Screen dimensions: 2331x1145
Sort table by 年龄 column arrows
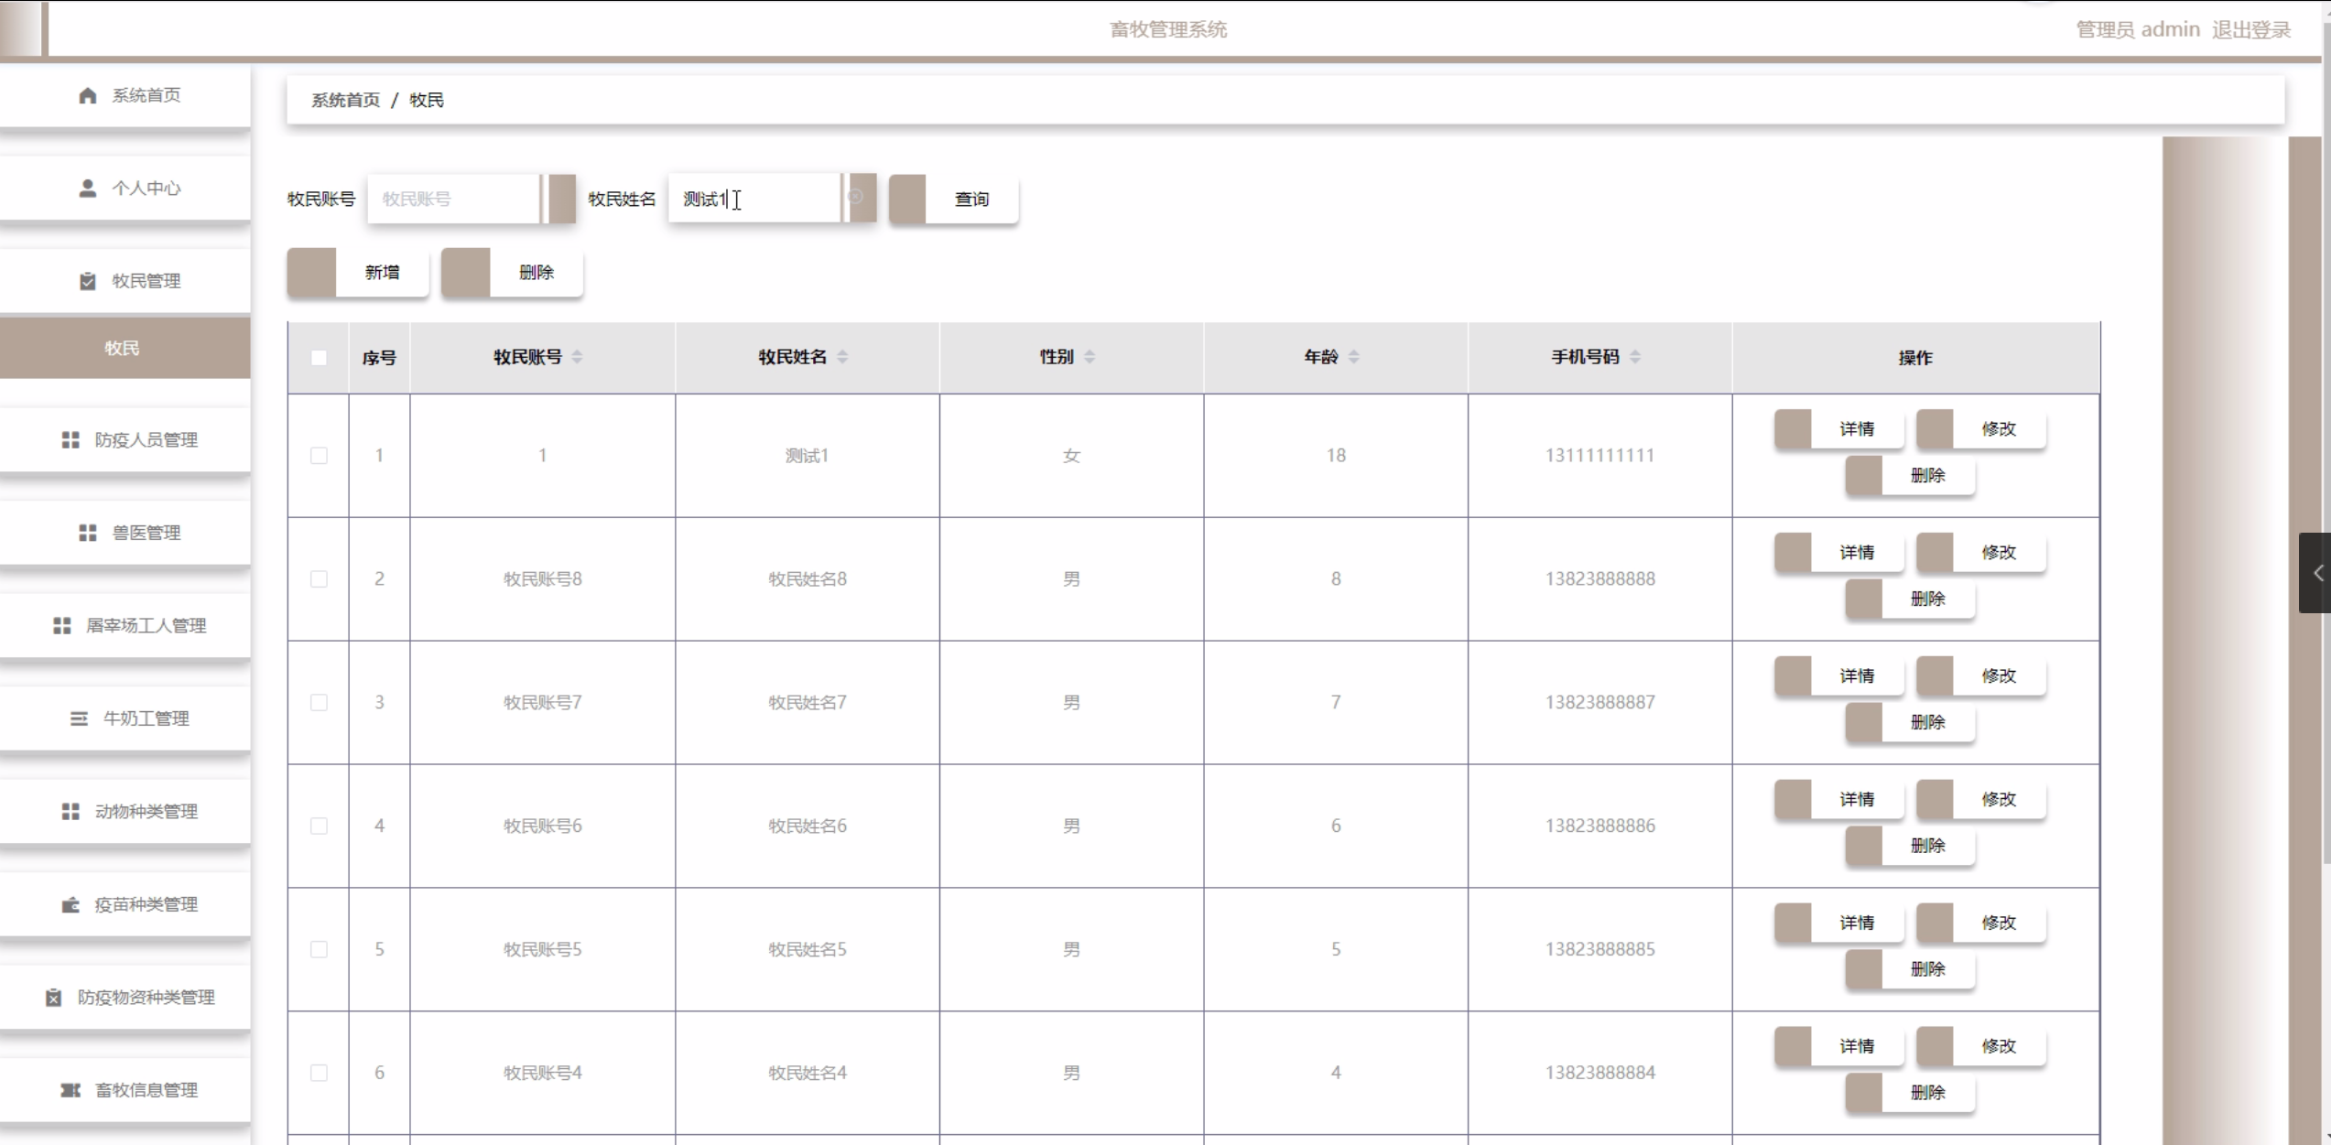coord(1354,357)
